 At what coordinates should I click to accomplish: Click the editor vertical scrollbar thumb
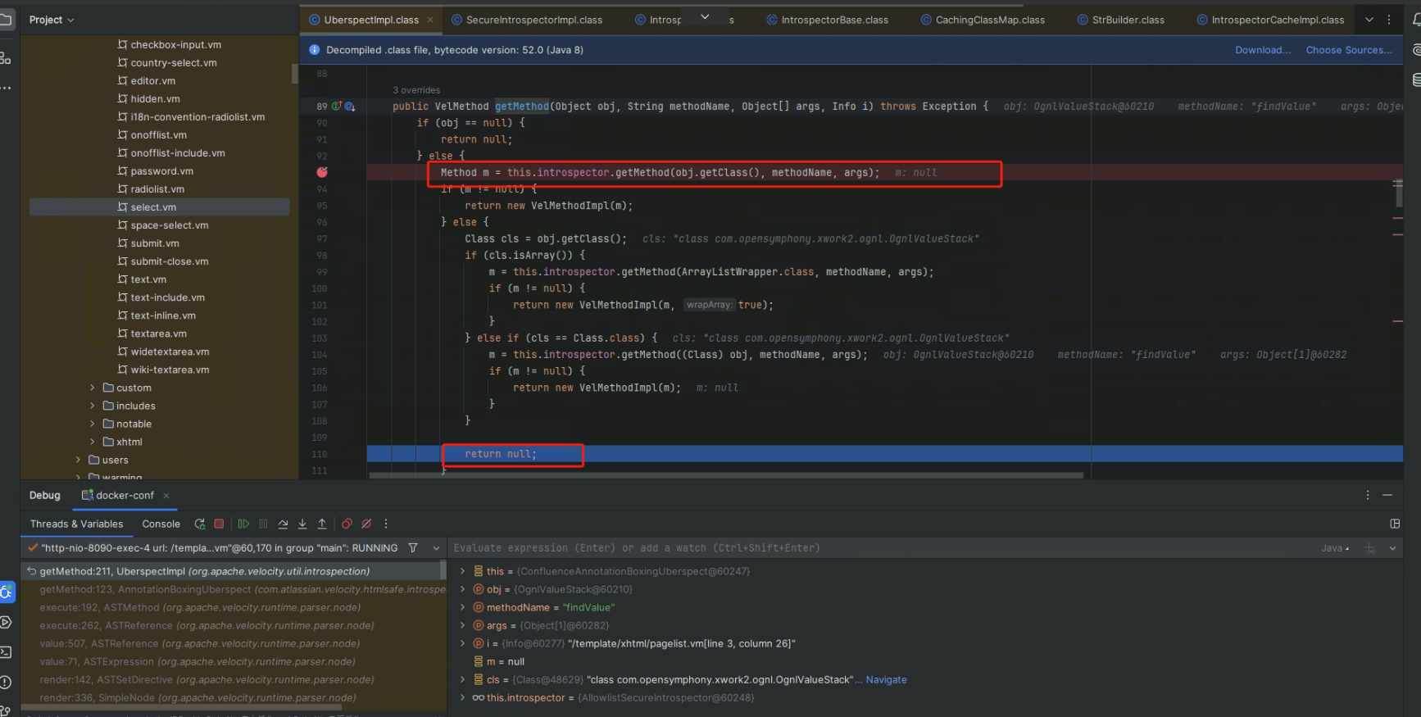point(1398,193)
